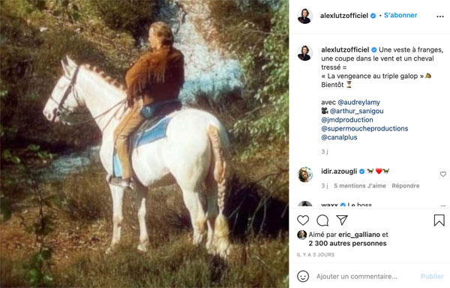Open the emoji picker smiley icon
Viewport: 450px width, 288px height.
pyautogui.click(x=303, y=276)
